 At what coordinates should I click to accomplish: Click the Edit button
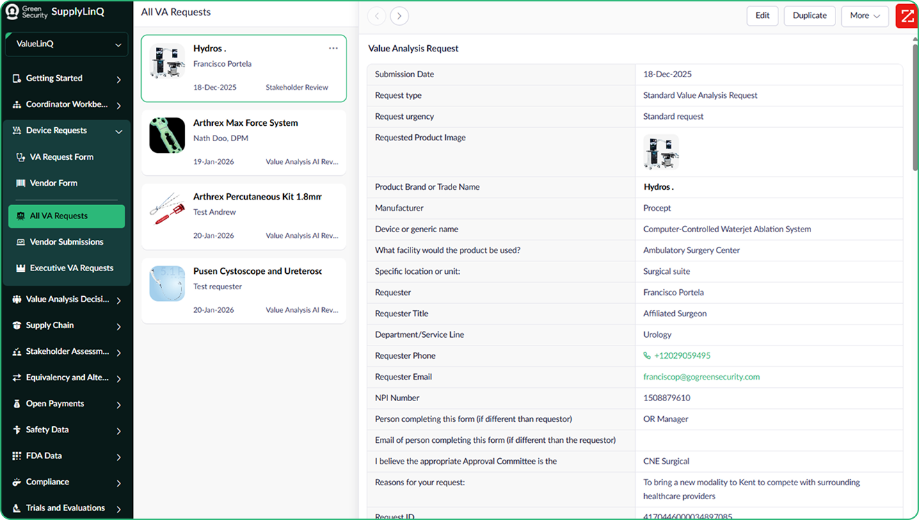click(x=762, y=16)
